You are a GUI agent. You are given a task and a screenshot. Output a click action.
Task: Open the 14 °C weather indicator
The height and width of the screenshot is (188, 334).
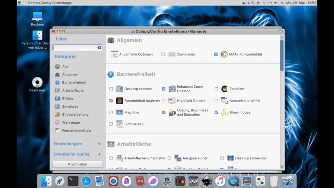(x=248, y=3)
